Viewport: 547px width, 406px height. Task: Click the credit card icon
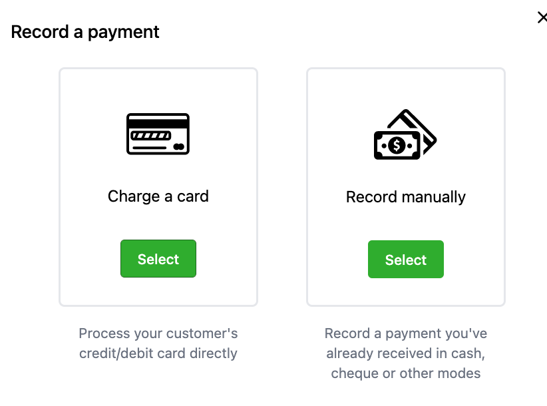click(x=158, y=134)
